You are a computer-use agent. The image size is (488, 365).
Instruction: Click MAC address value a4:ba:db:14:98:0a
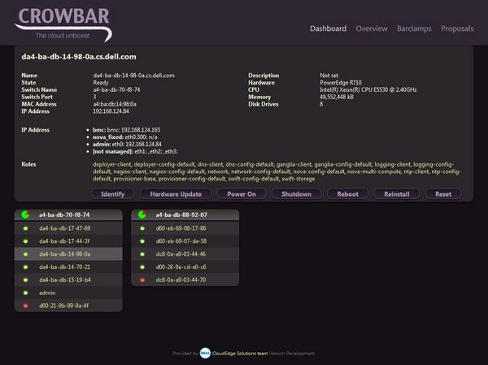(115, 104)
